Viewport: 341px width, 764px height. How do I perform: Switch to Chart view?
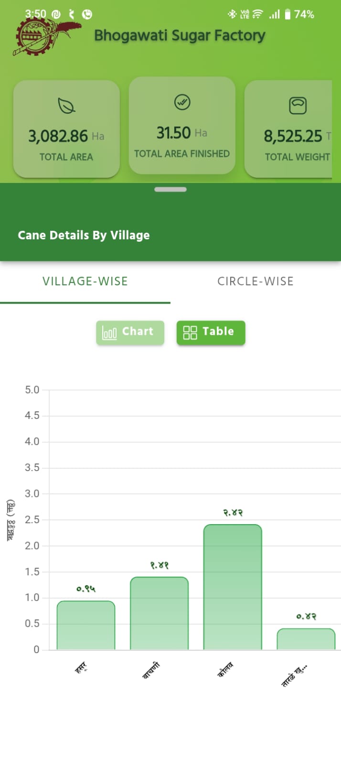coord(130,333)
